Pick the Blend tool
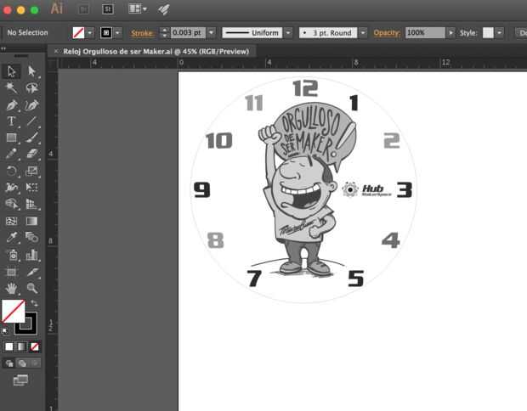Viewport: 527px width, 411px height. [32, 238]
